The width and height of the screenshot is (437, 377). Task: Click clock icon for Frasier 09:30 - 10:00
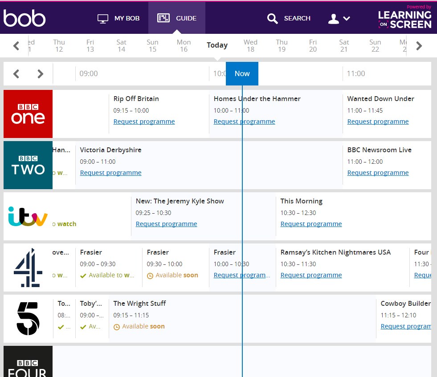tap(150, 276)
